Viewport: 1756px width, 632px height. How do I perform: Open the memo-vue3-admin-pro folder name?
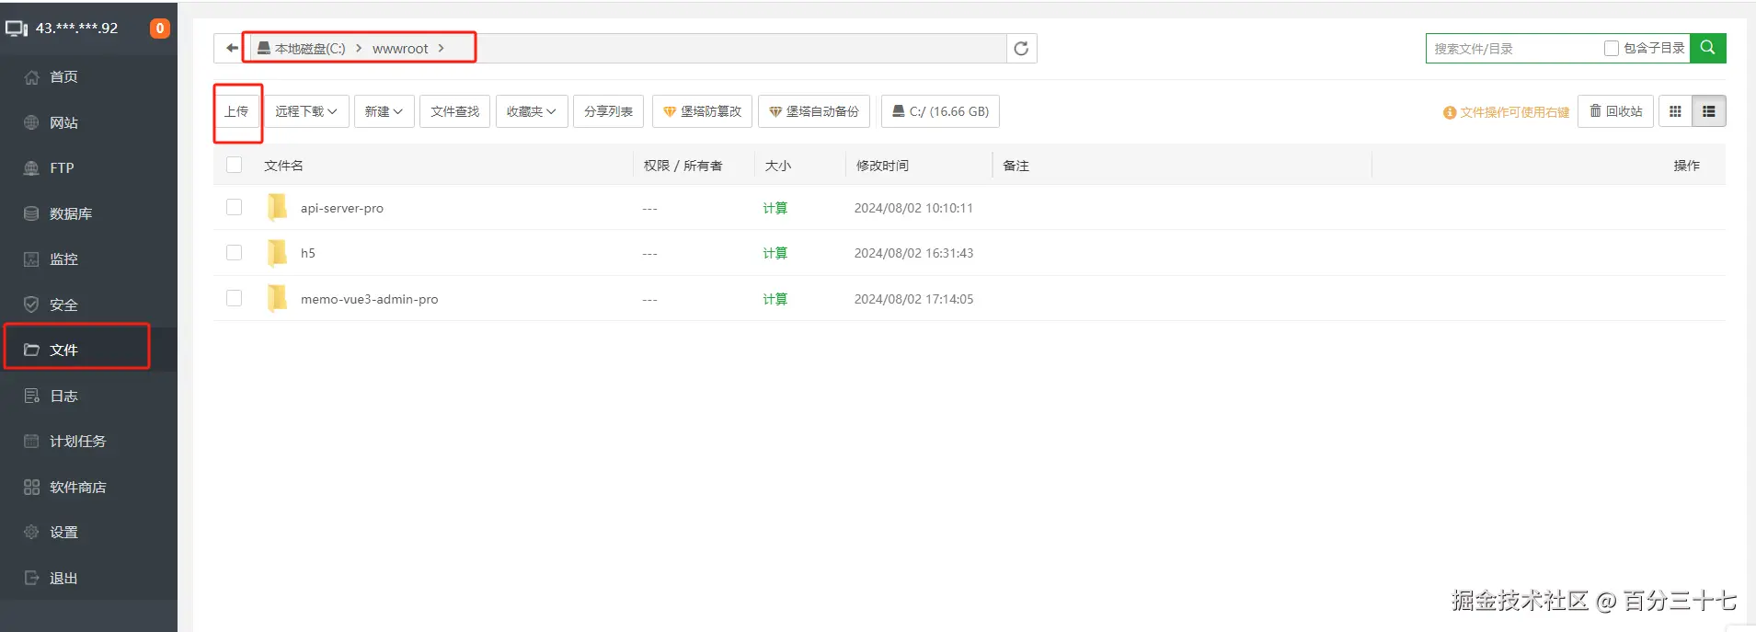(369, 299)
